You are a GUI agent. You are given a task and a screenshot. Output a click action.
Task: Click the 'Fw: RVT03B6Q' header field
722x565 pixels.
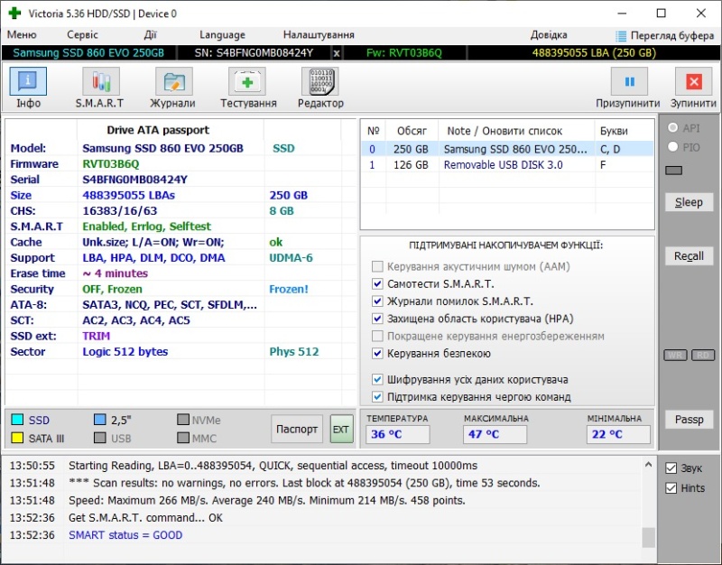point(404,53)
